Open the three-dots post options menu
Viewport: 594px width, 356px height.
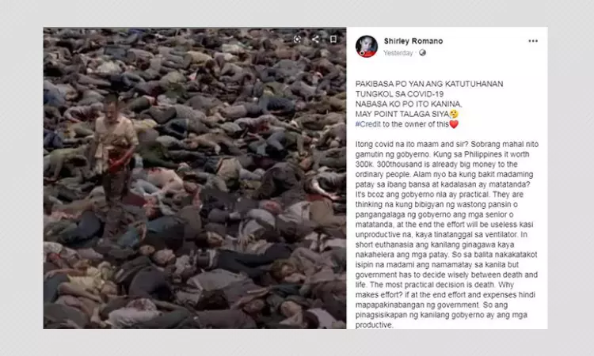tap(533, 41)
